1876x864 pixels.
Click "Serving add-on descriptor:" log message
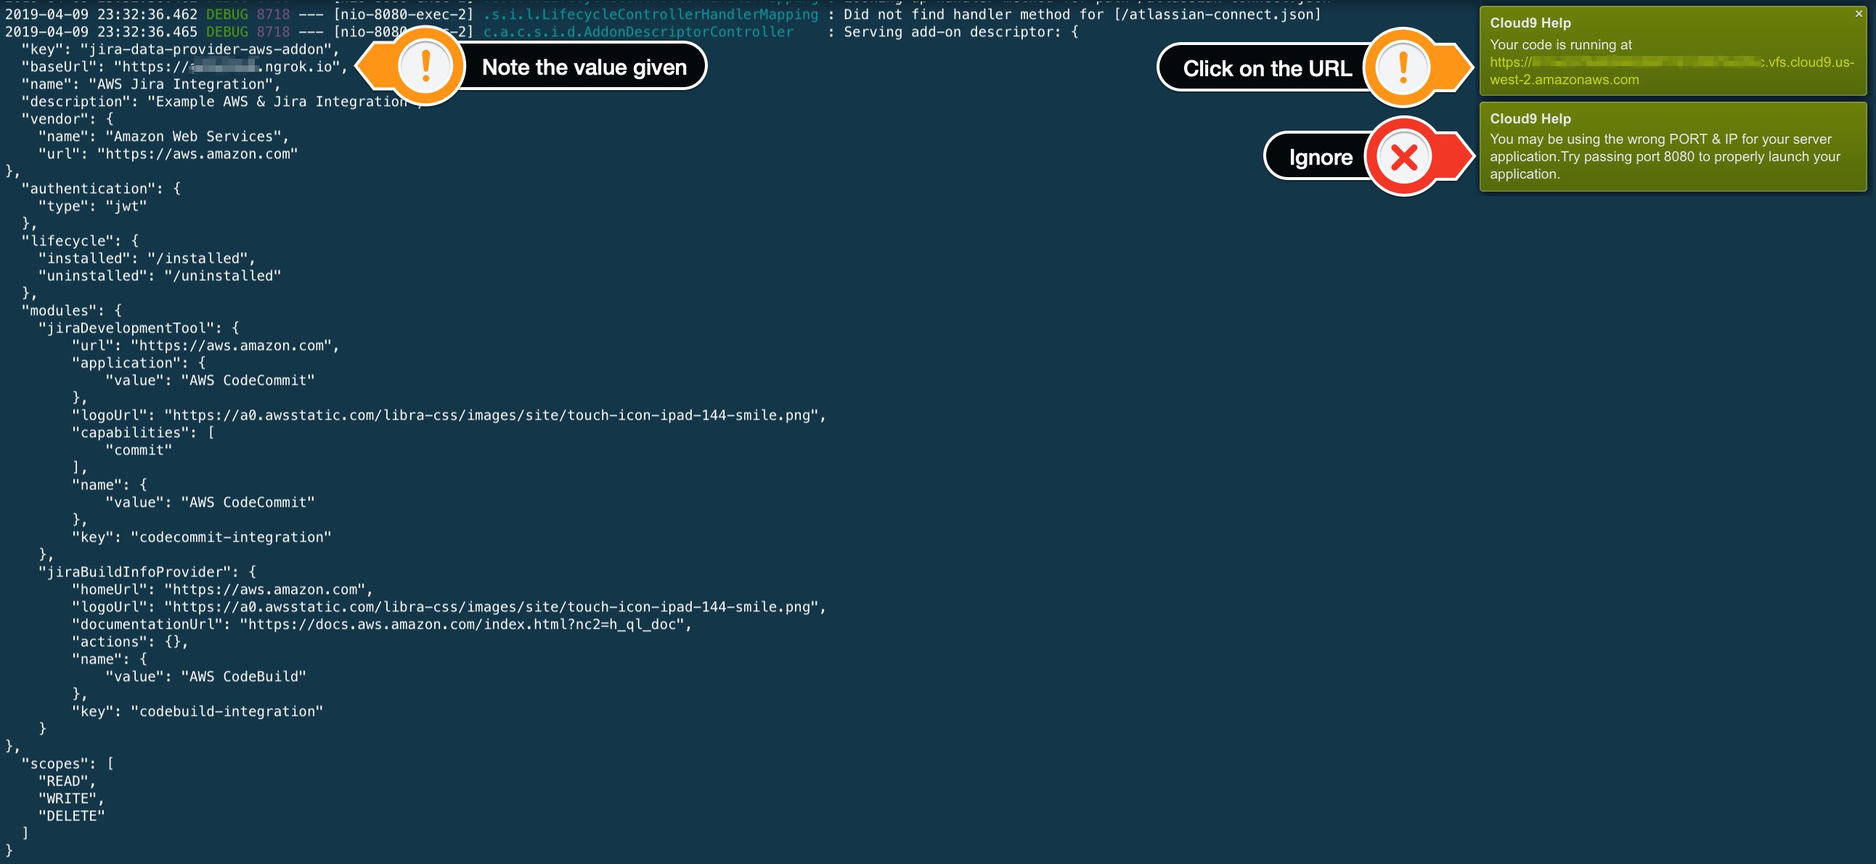point(953,31)
